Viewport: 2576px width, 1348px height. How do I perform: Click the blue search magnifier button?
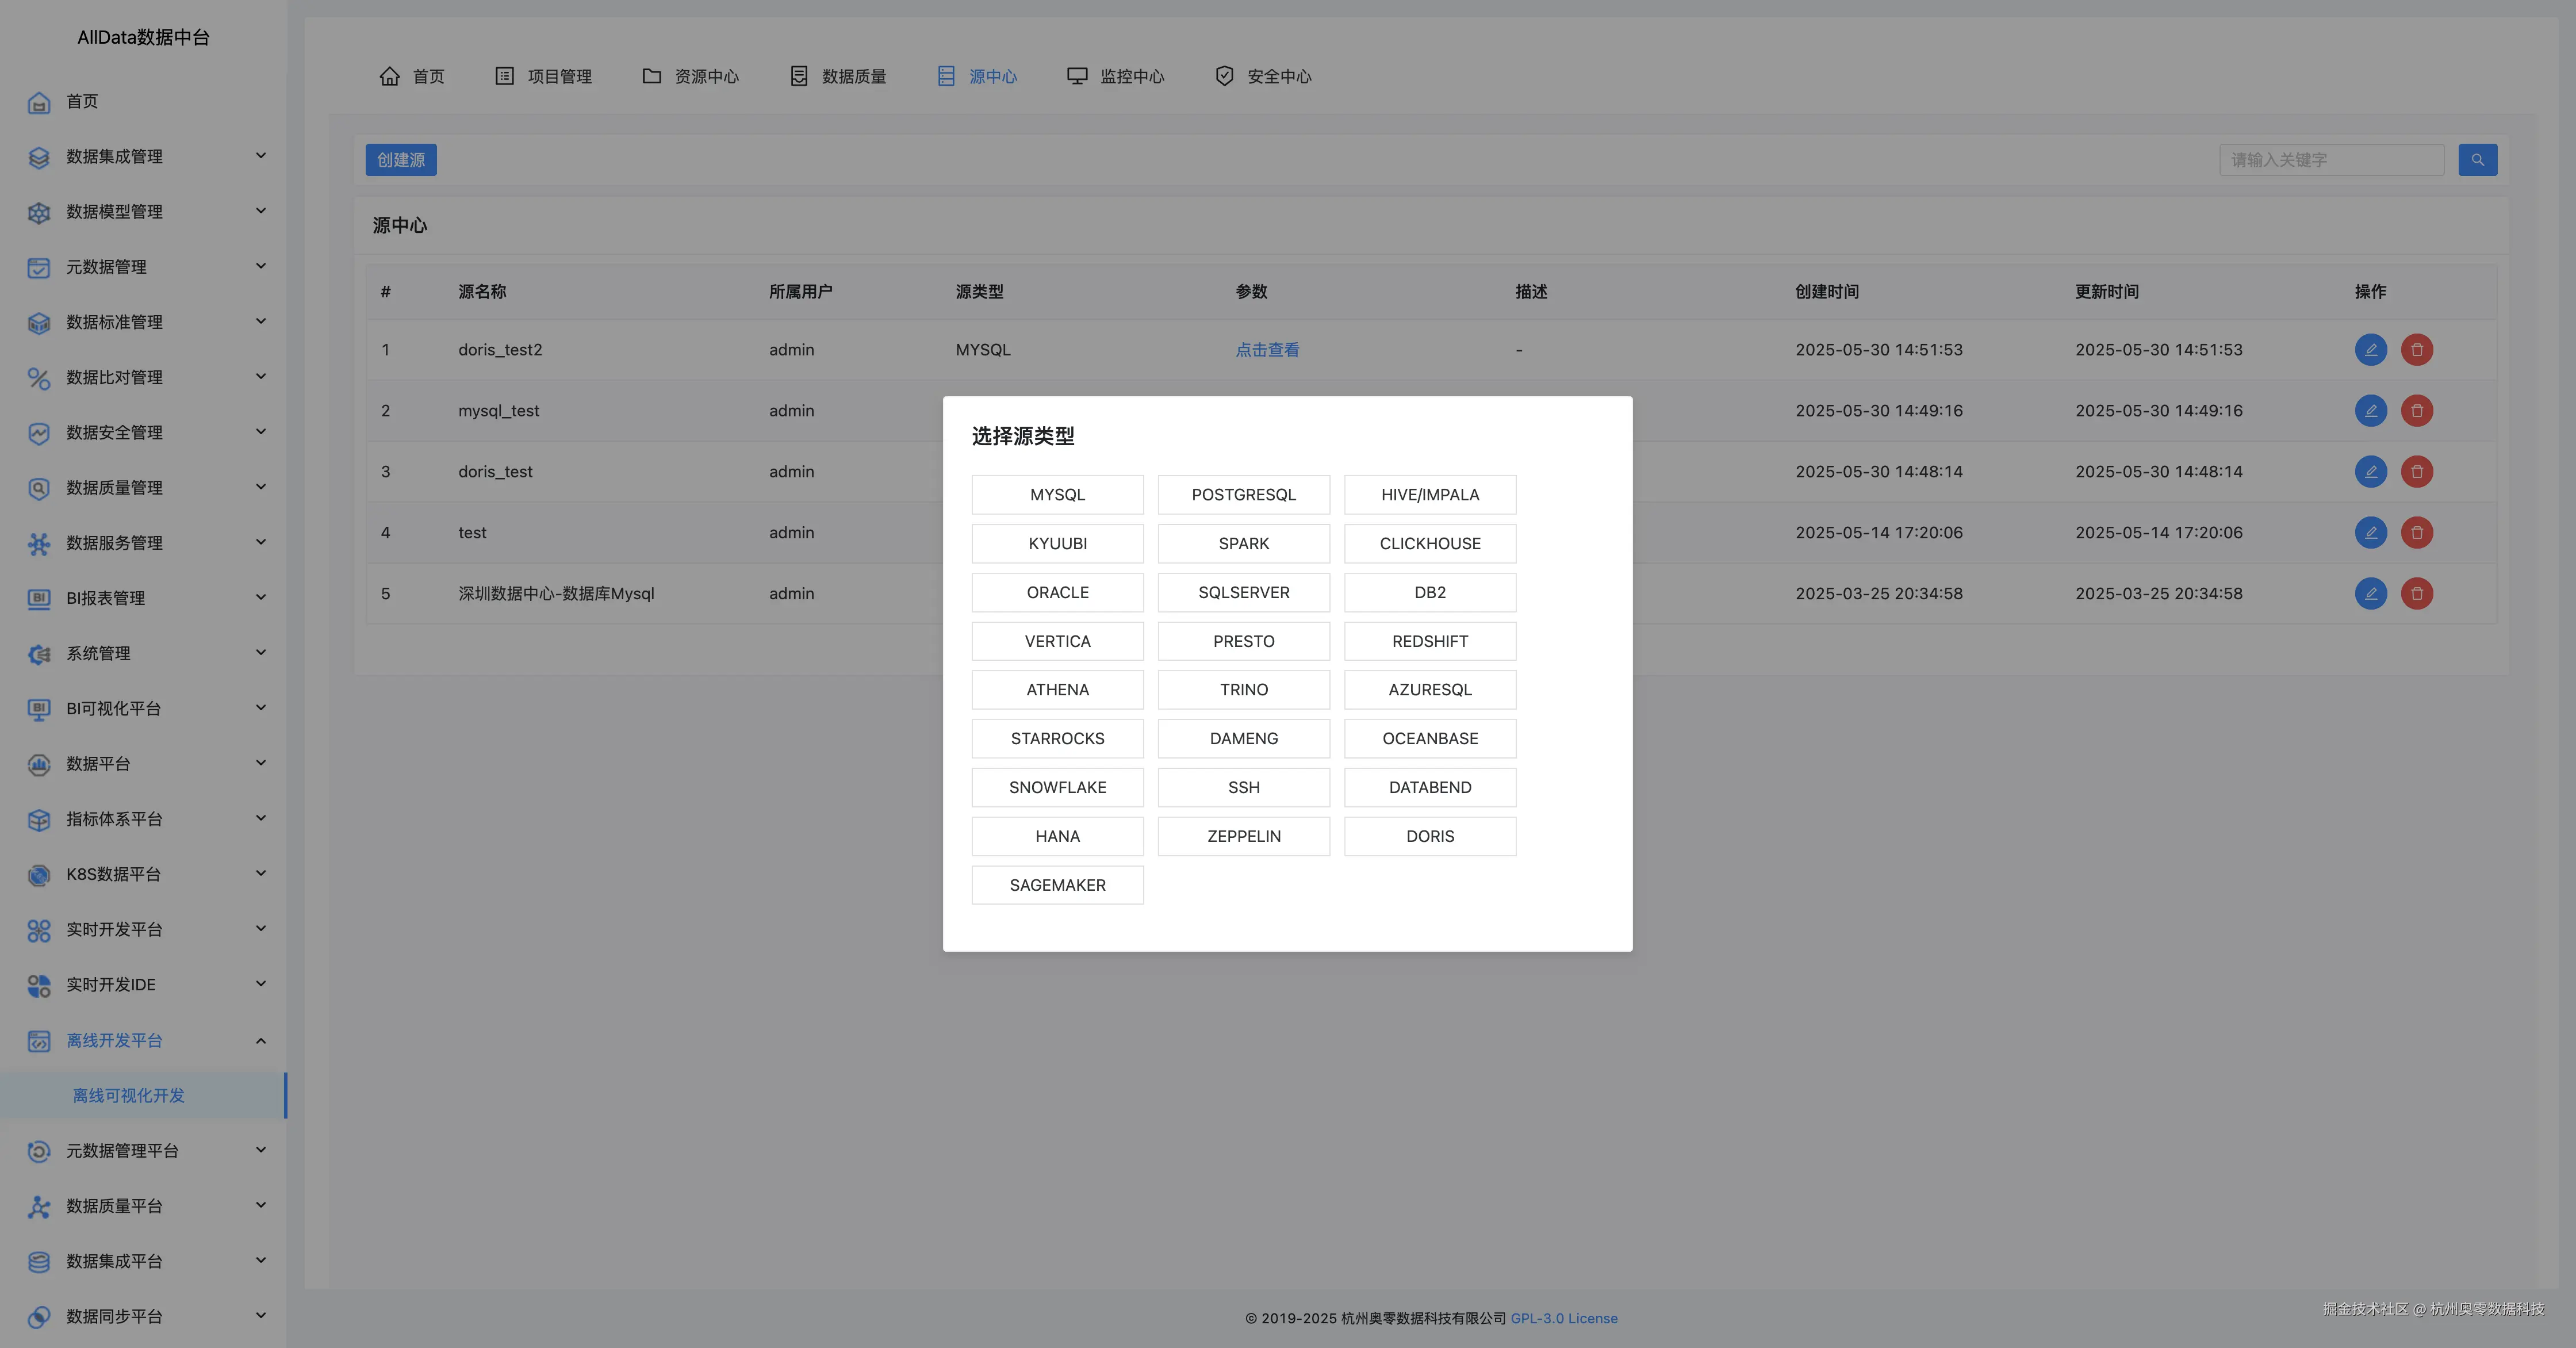click(2477, 160)
